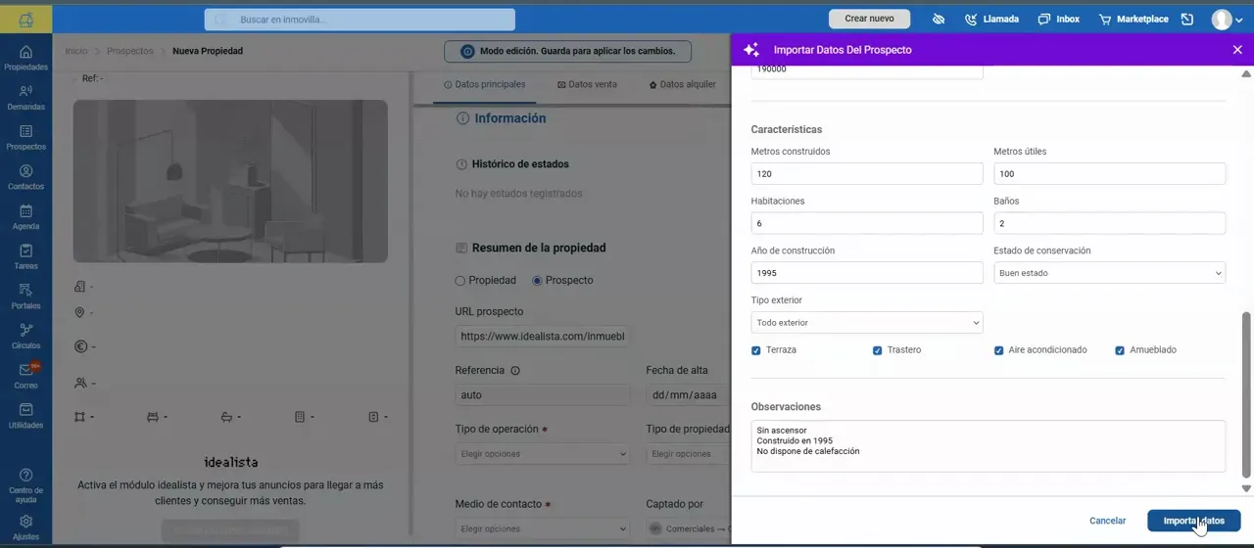1254x548 pixels.
Task: Click the Información section info icon
Action: [x=462, y=118]
